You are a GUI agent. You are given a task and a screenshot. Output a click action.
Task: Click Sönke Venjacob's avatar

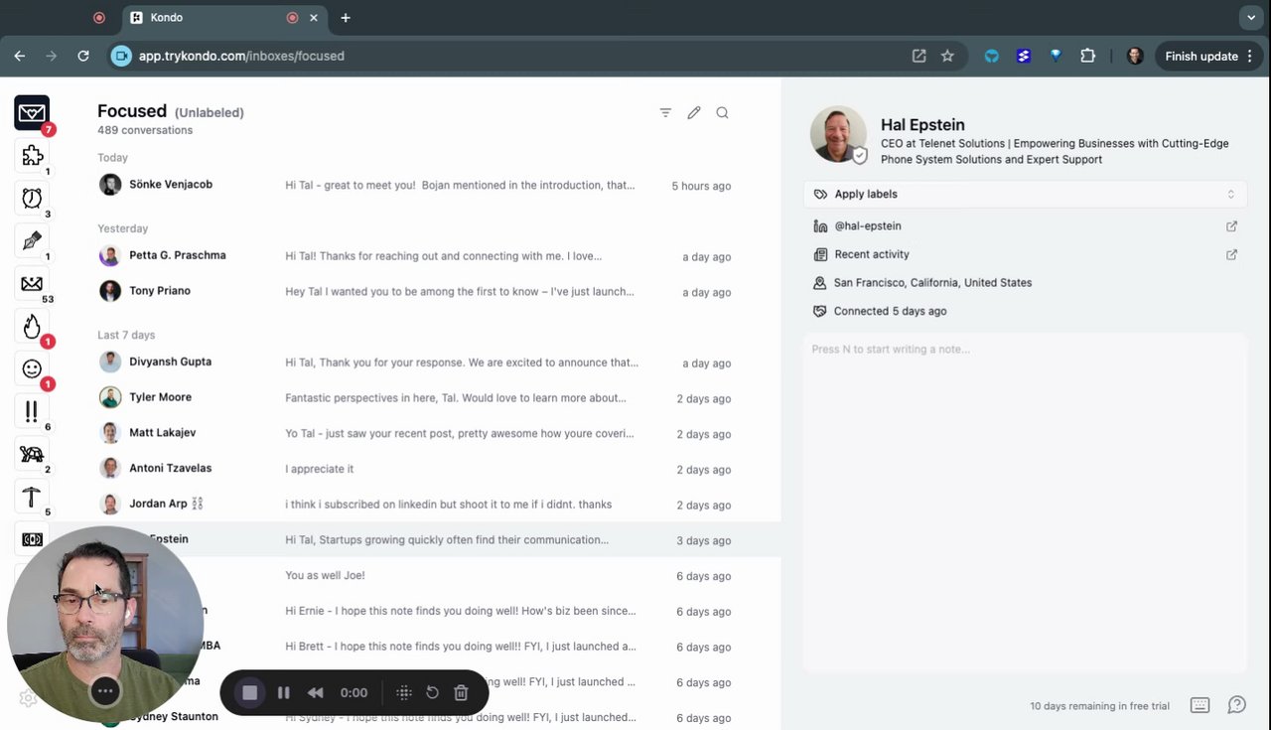(x=110, y=185)
